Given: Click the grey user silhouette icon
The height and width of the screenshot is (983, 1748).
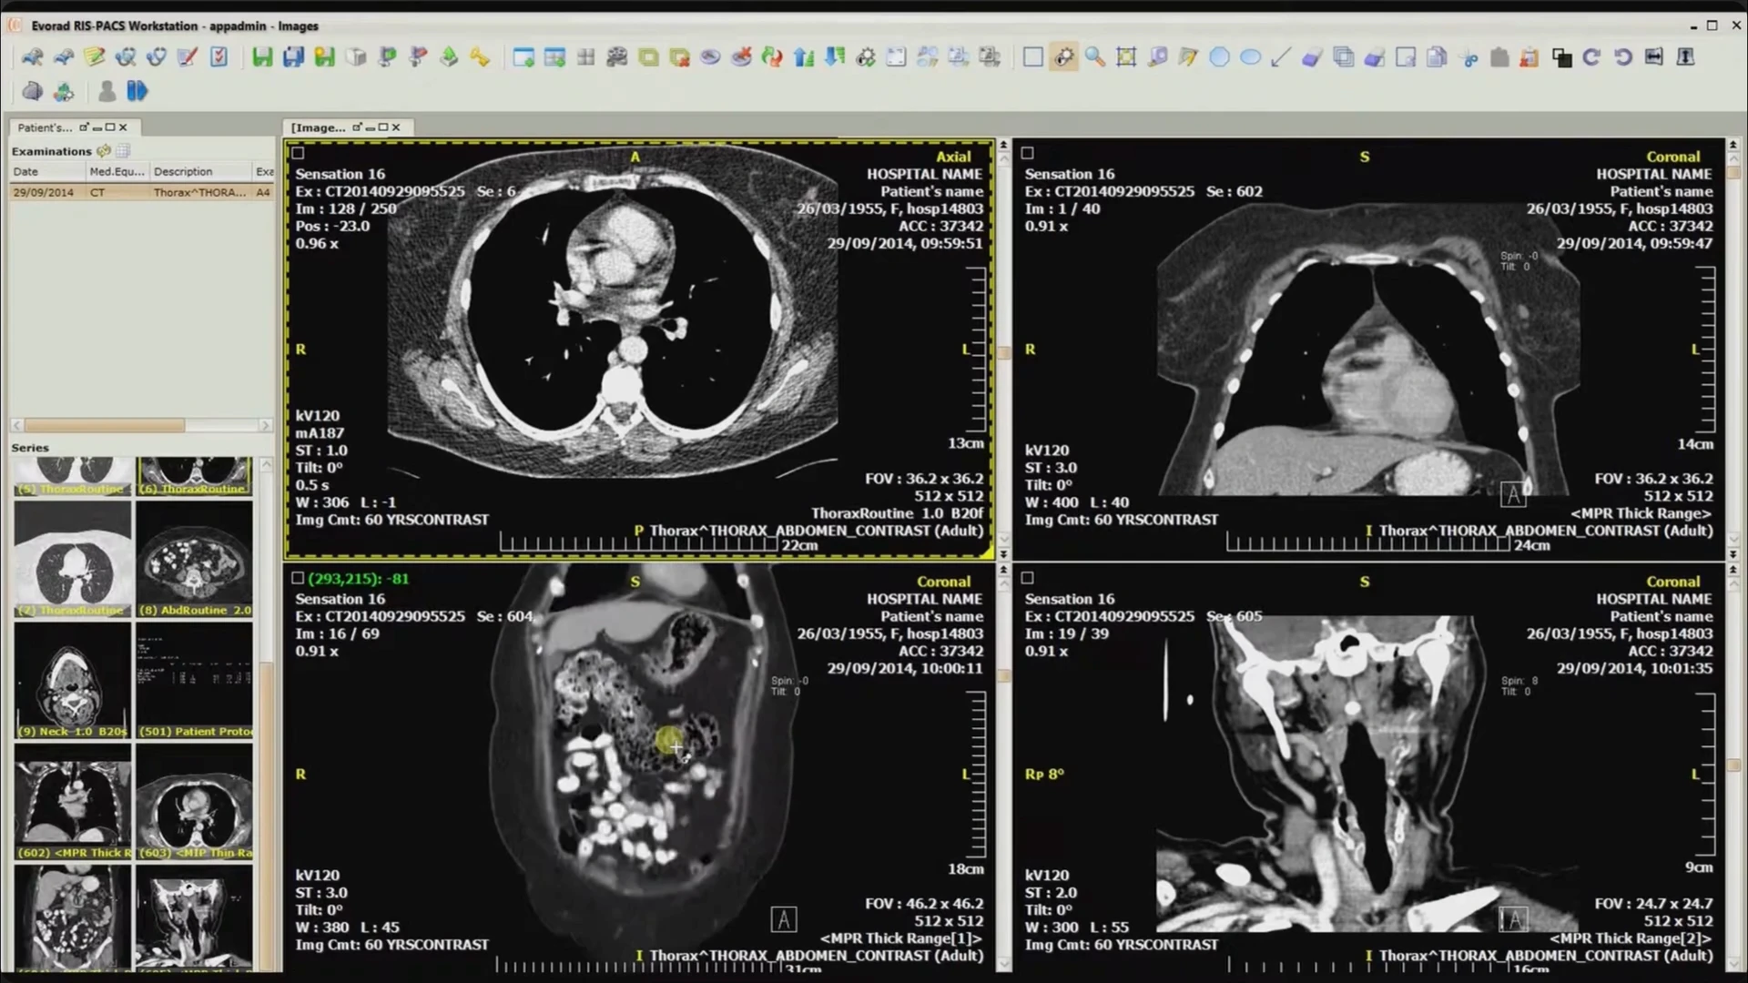Looking at the screenshot, I should [x=107, y=91].
